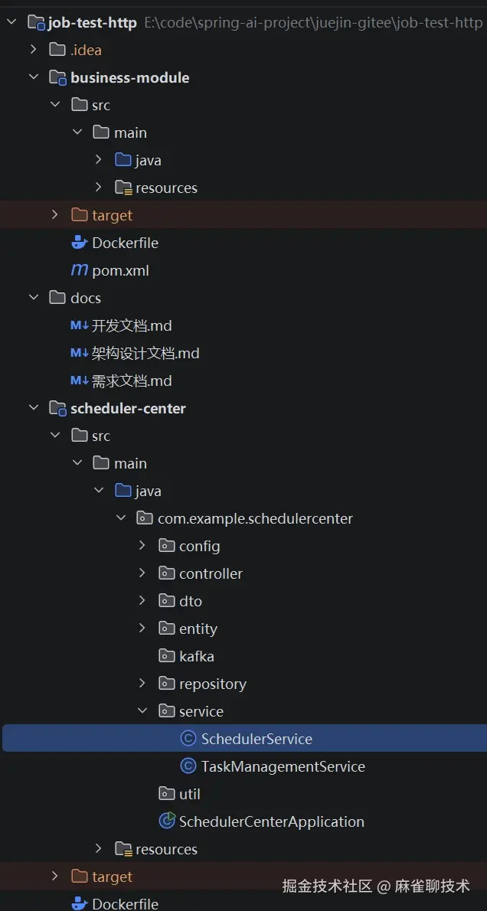Click the markdown icon beside 开发文档.md
The image size is (487, 911).
pos(80,325)
